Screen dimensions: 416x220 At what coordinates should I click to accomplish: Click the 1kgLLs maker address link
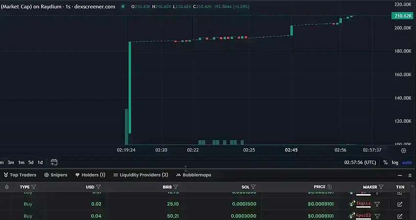(363, 204)
